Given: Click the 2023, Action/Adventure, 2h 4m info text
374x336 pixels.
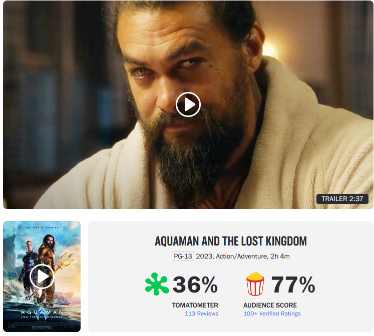Looking at the screenshot, I should pyautogui.click(x=243, y=256).
